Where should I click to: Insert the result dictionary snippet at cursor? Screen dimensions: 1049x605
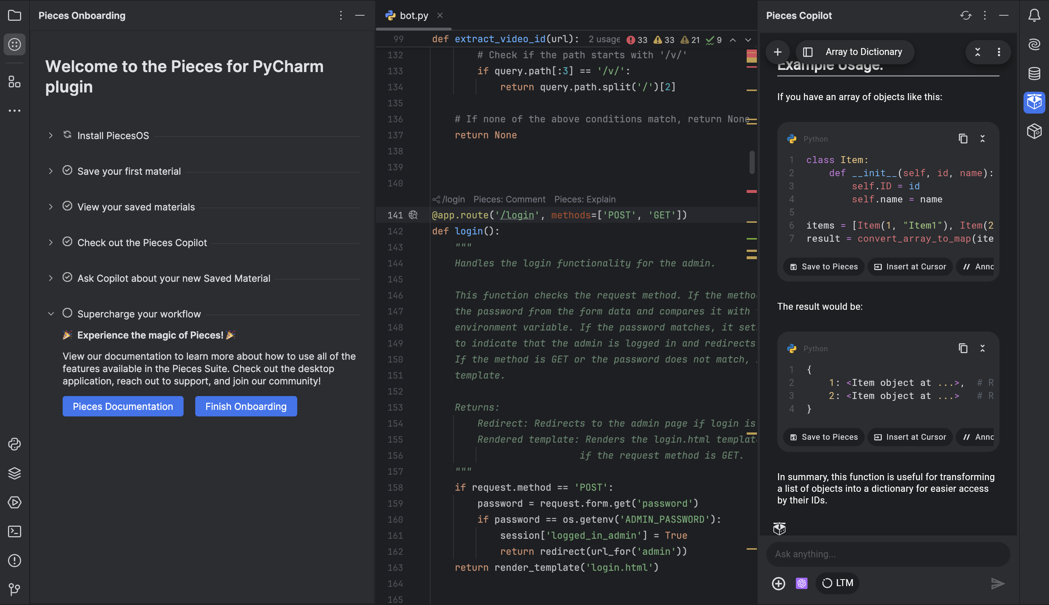pos(910,437)
